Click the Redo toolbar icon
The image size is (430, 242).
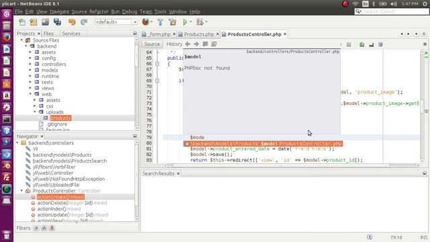pos(84,22)
